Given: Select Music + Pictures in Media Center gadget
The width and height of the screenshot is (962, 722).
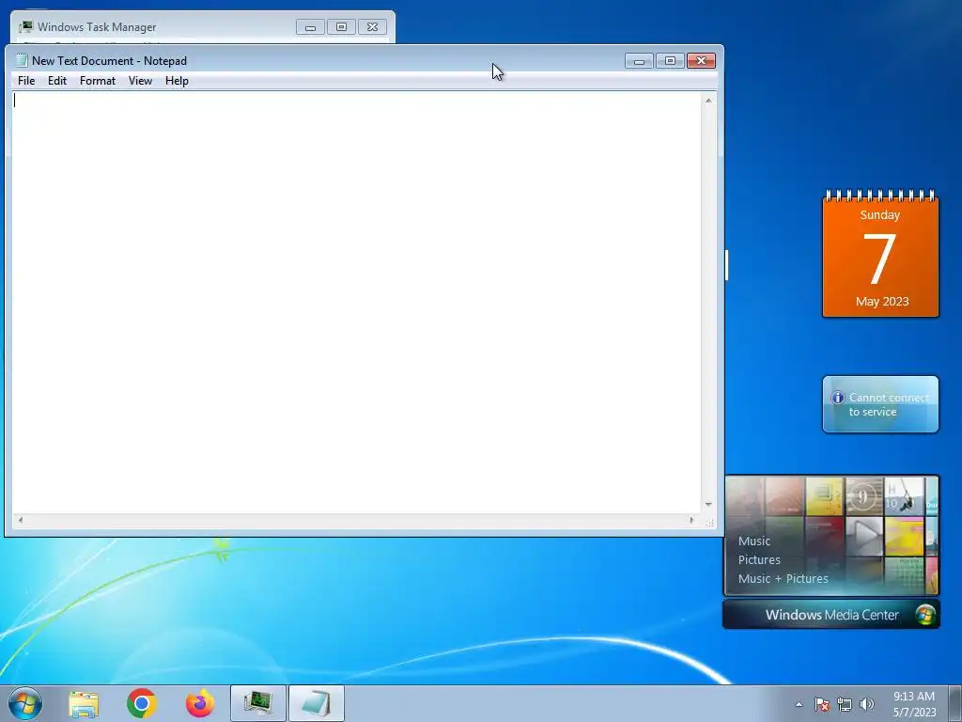Looking at the screenshot, I should point(783,578).
